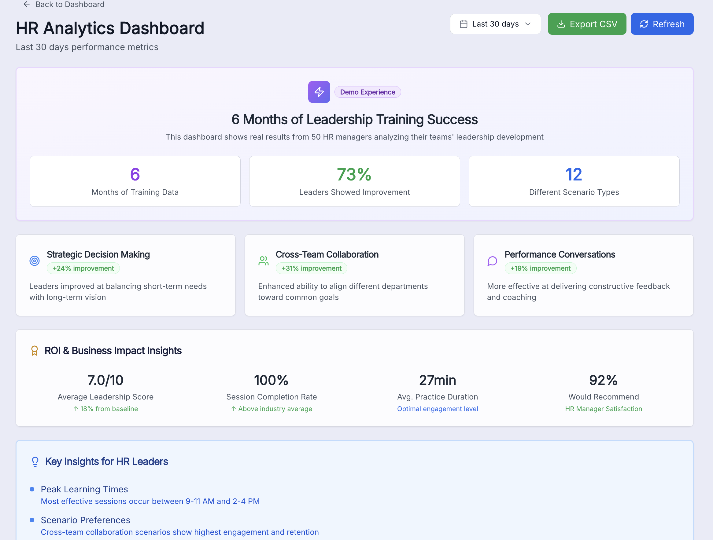Click the chevron arrow in the date range selector
The image size is (713, 540).
coord(528,24)
